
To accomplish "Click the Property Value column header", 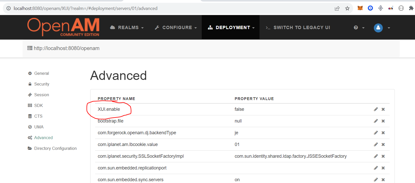I will (254, 99).
